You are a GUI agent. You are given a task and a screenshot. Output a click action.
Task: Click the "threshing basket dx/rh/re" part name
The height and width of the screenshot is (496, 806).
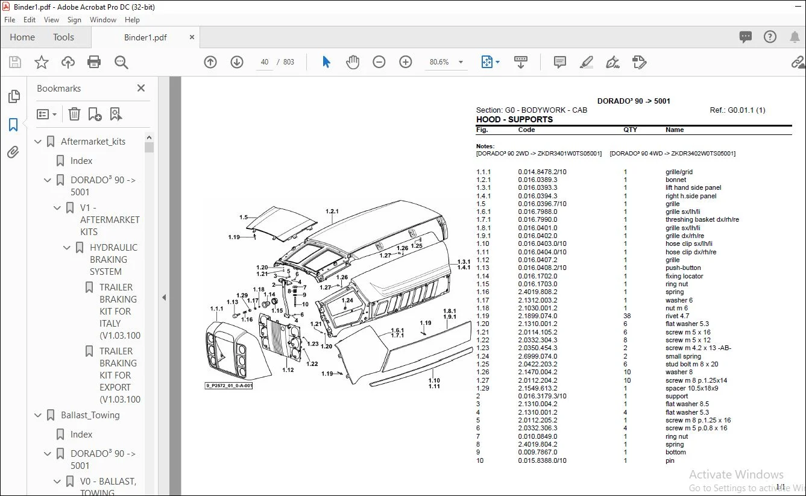point(702,220)
